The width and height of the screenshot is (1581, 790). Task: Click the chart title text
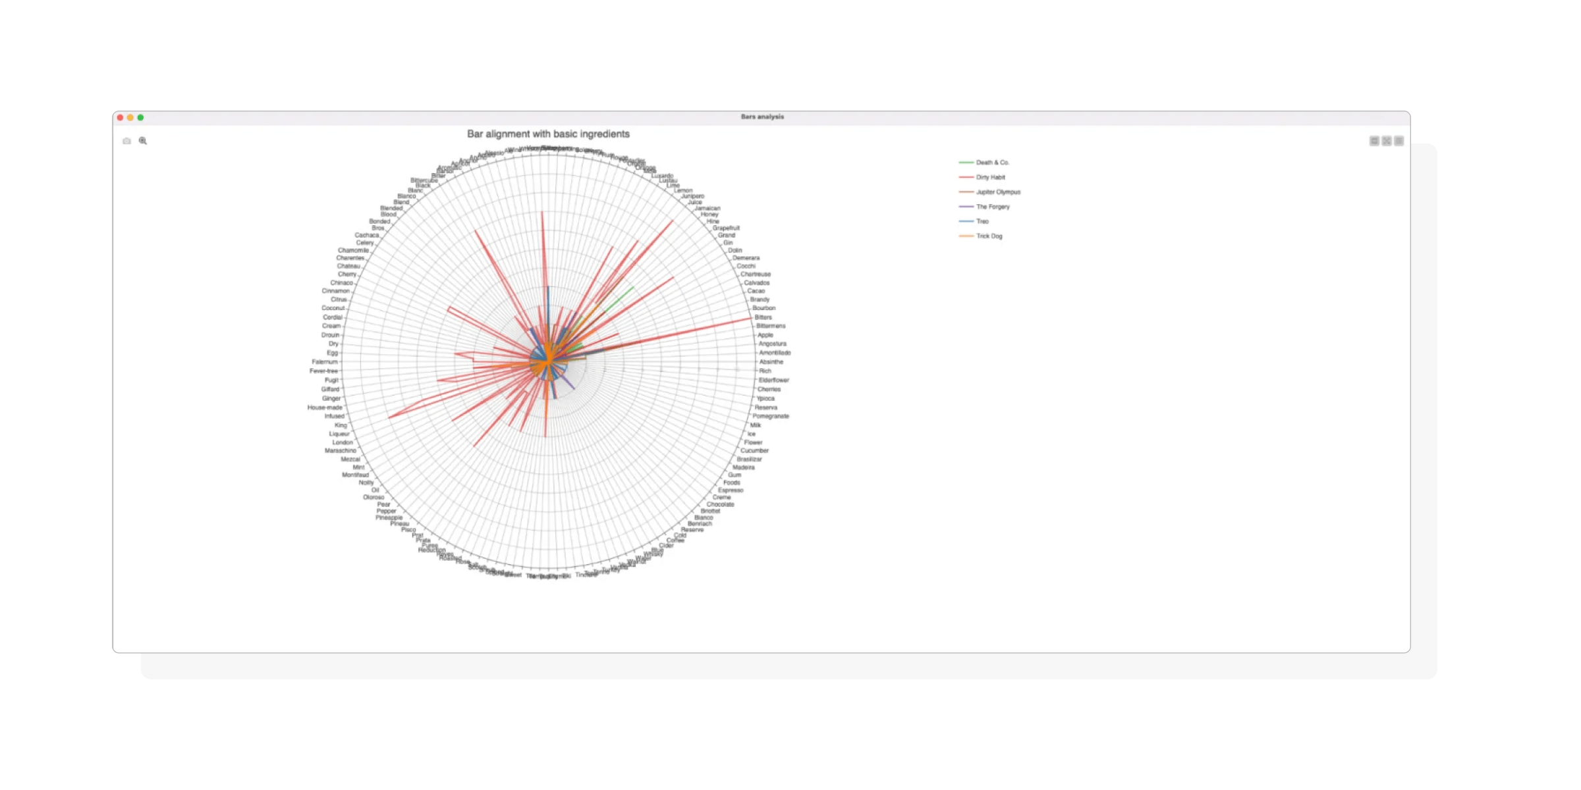[548, 134]
